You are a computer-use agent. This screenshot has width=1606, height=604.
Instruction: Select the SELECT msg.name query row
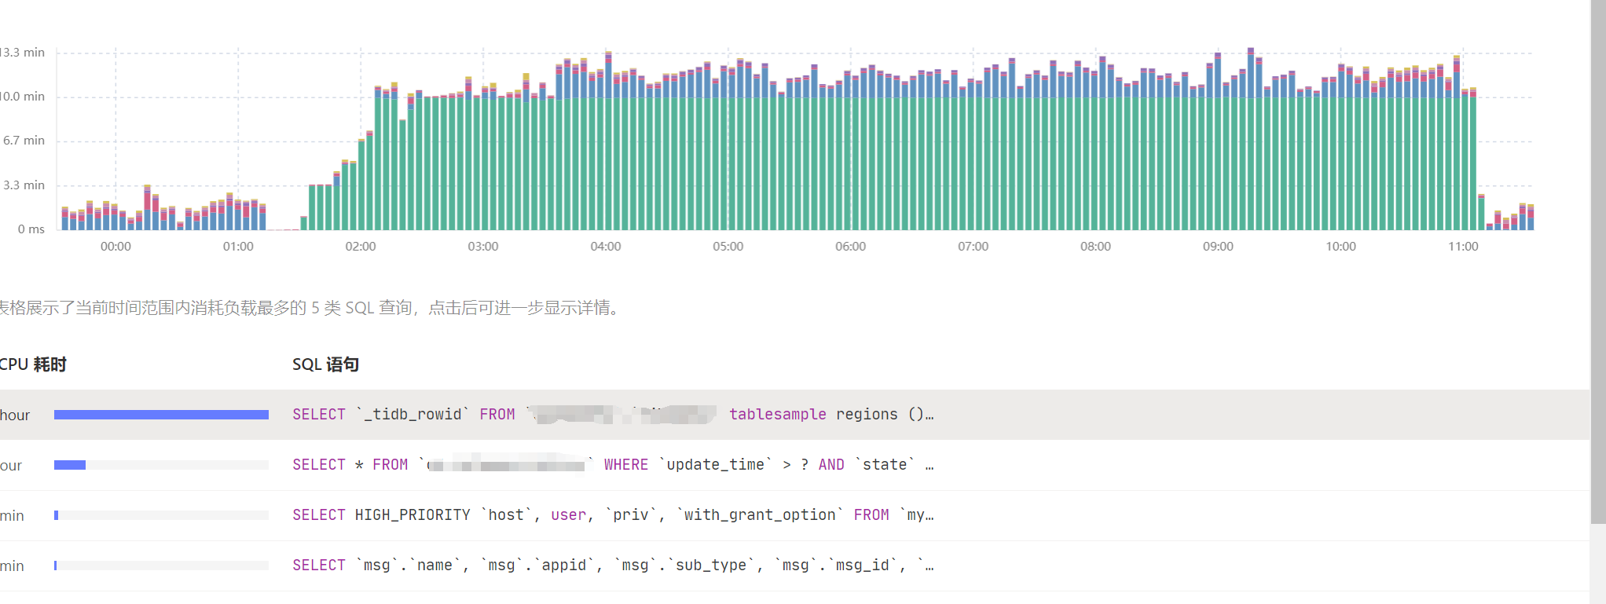(x=612, y=566)
